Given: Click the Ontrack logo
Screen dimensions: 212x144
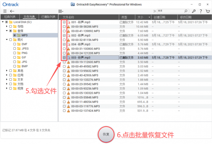Looking at the screenshot, I should click(x=11, y=4).
